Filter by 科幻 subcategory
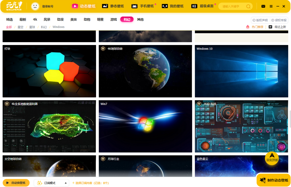 [44, 27]
